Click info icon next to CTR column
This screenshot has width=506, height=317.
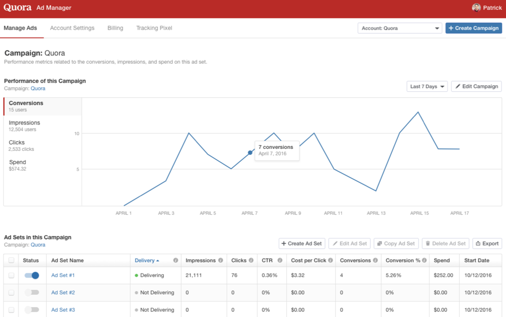coord(280,261)
